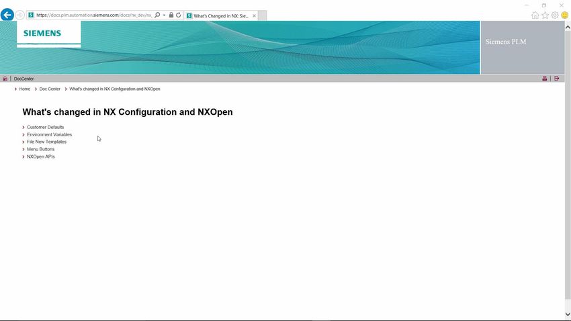Image resolution: width=571 pixels, height=321 pixels.
Task: Click the DocCenter home icon in gray bar
Action: 5,79
